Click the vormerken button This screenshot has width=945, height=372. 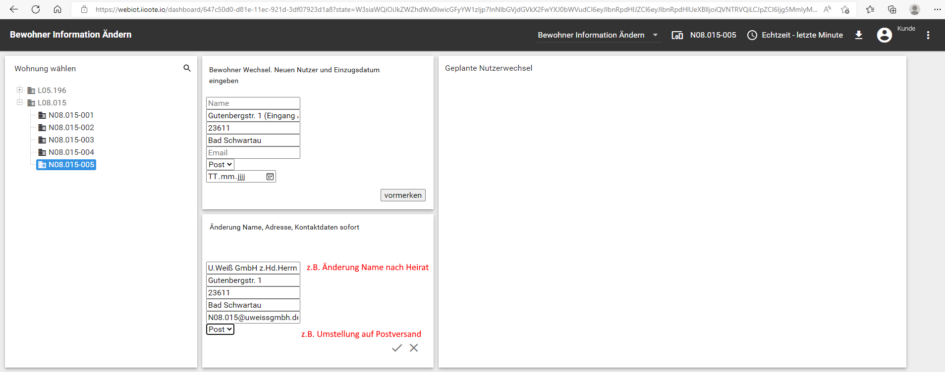click(x=403, y=195)
